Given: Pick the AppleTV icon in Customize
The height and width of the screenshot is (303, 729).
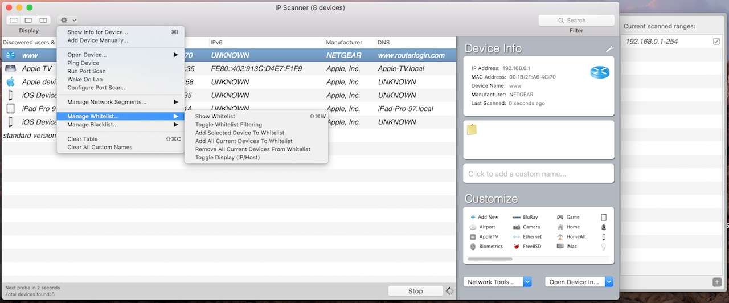Looking at the screenshot, I should 473,236.
